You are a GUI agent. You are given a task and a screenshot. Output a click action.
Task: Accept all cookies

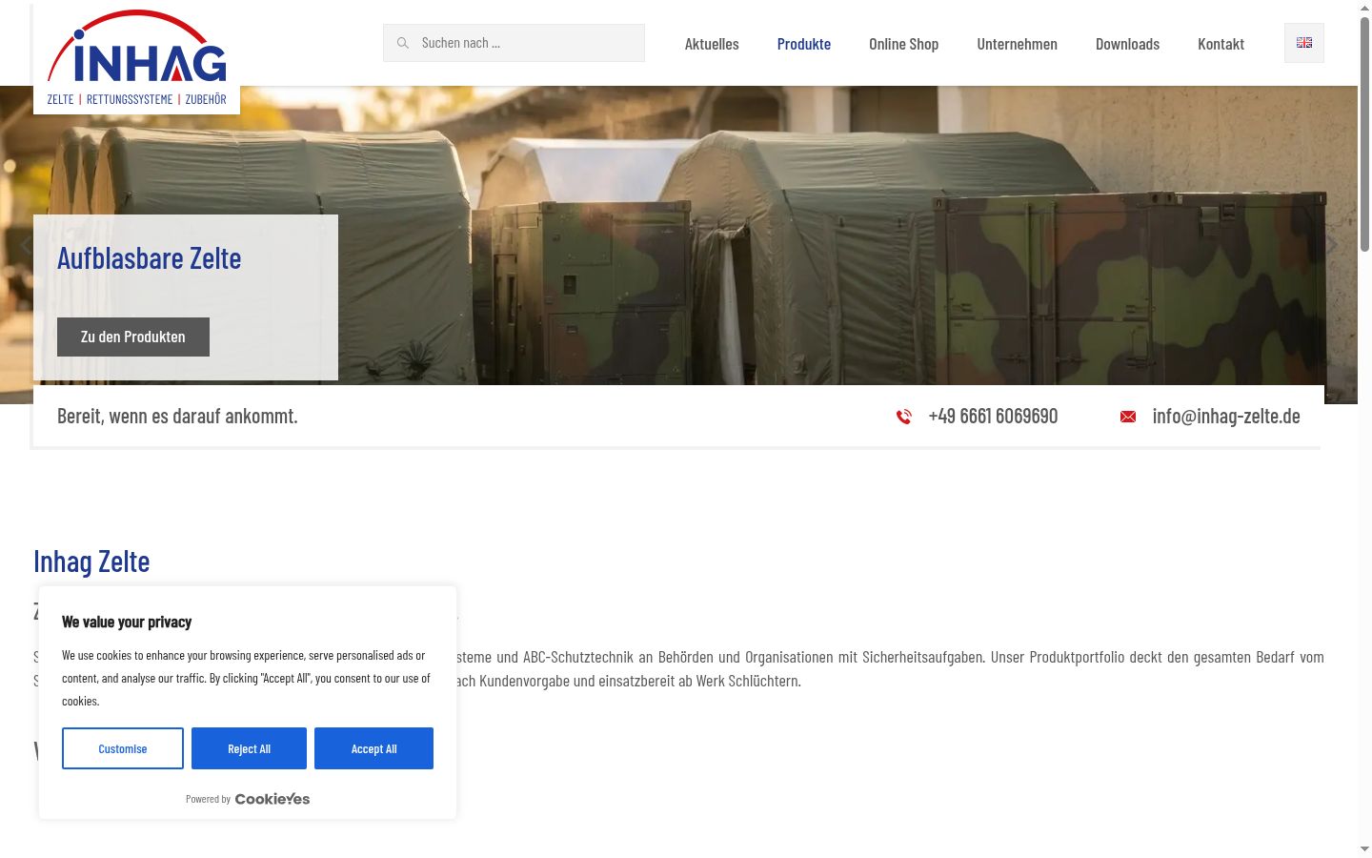[373, 748]
